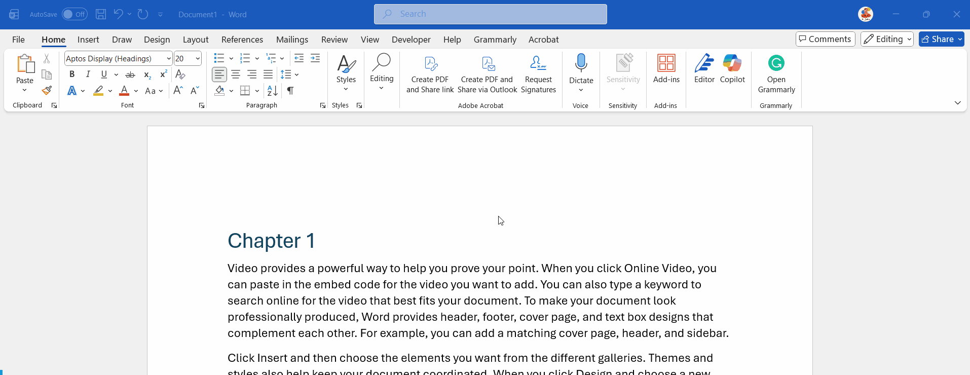This screenshot has width=970, height=375.
Task: Click the Cut scissors icon
Action: (x=47, y=59)
